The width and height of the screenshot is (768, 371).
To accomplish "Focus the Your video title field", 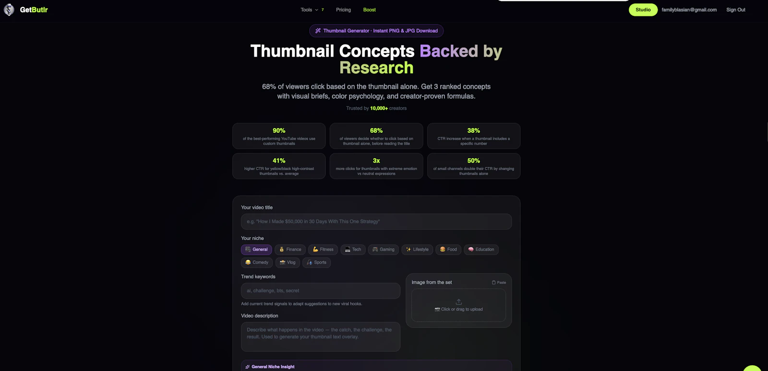I will (x=376, y=221).
